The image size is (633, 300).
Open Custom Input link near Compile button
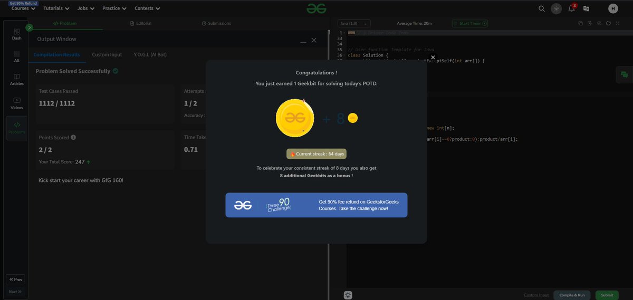(536, 295)
